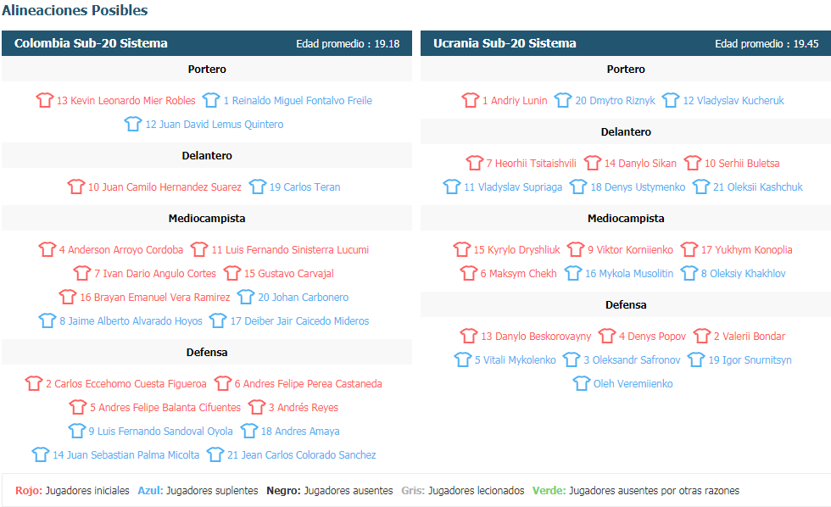Screen dimensions: 831x507
Task: Open player 5 Andres Felipe Balanta Cifuentes
Action: coord(165,408)
